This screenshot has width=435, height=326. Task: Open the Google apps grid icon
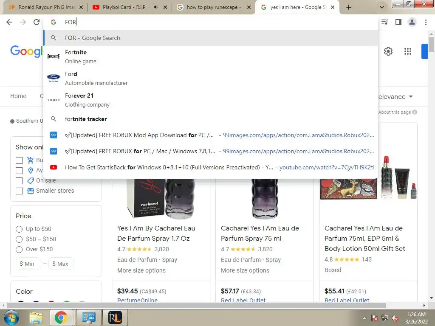point(407,51)
